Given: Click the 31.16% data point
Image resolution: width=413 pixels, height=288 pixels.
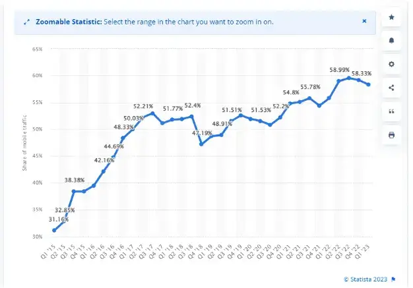Looking at the screenshot, I should (54, 230).
